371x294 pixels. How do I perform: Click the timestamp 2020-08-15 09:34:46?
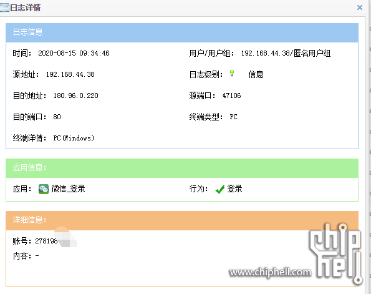pos(74,53)
